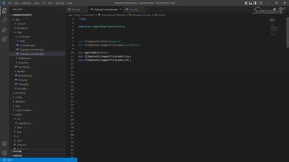Image resolution: width=289 pixels, height=162 pixels.
Task: Toggle primary side bar layout icon
Action: [247, 3]
